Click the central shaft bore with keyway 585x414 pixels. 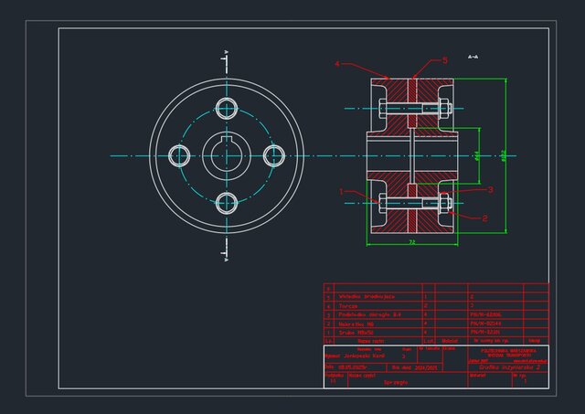pos(225,155)
